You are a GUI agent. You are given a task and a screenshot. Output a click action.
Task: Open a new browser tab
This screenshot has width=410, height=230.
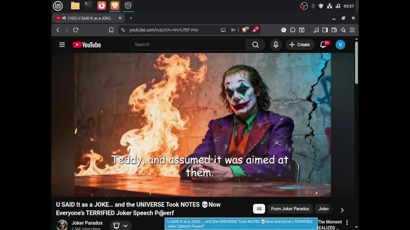pos(131,18)
